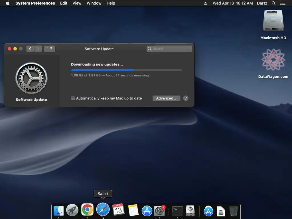Open help with the question mark button

(x=186, y=98)
